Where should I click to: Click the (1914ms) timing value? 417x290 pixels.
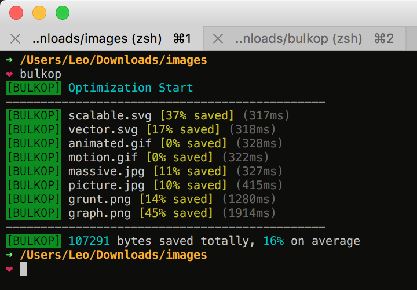(248, 213)
